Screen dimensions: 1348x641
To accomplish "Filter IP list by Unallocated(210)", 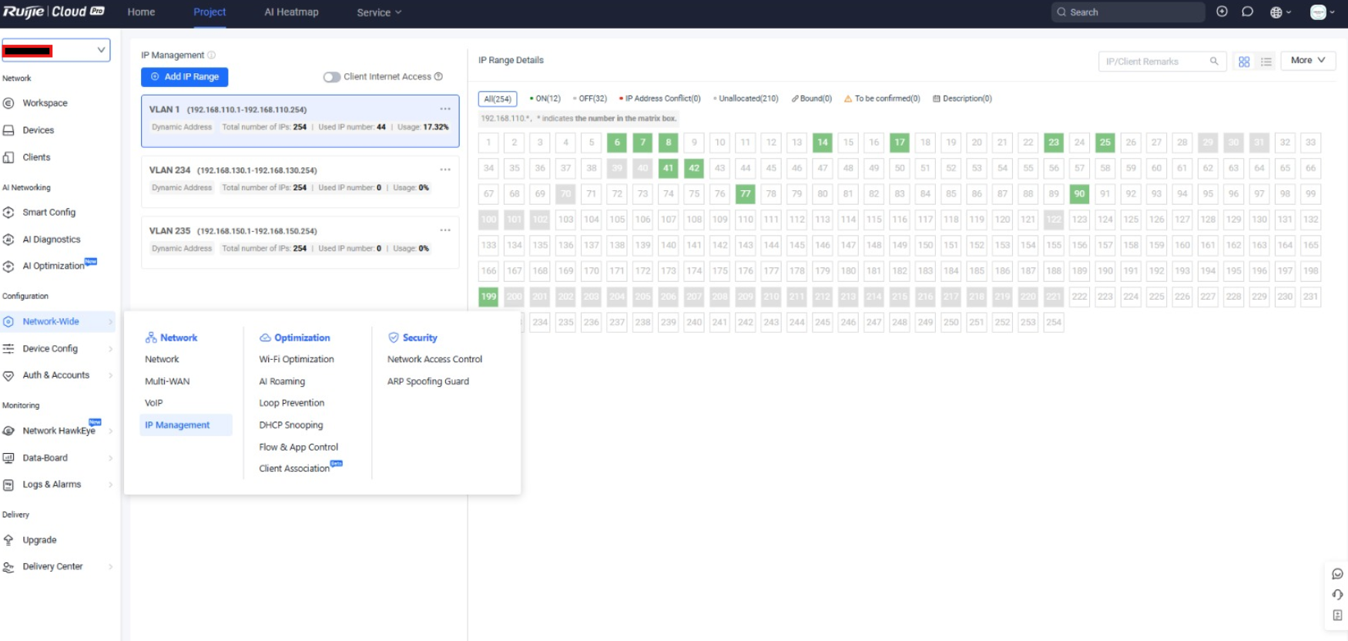I will pyautogui.click(x=746, y=99).
